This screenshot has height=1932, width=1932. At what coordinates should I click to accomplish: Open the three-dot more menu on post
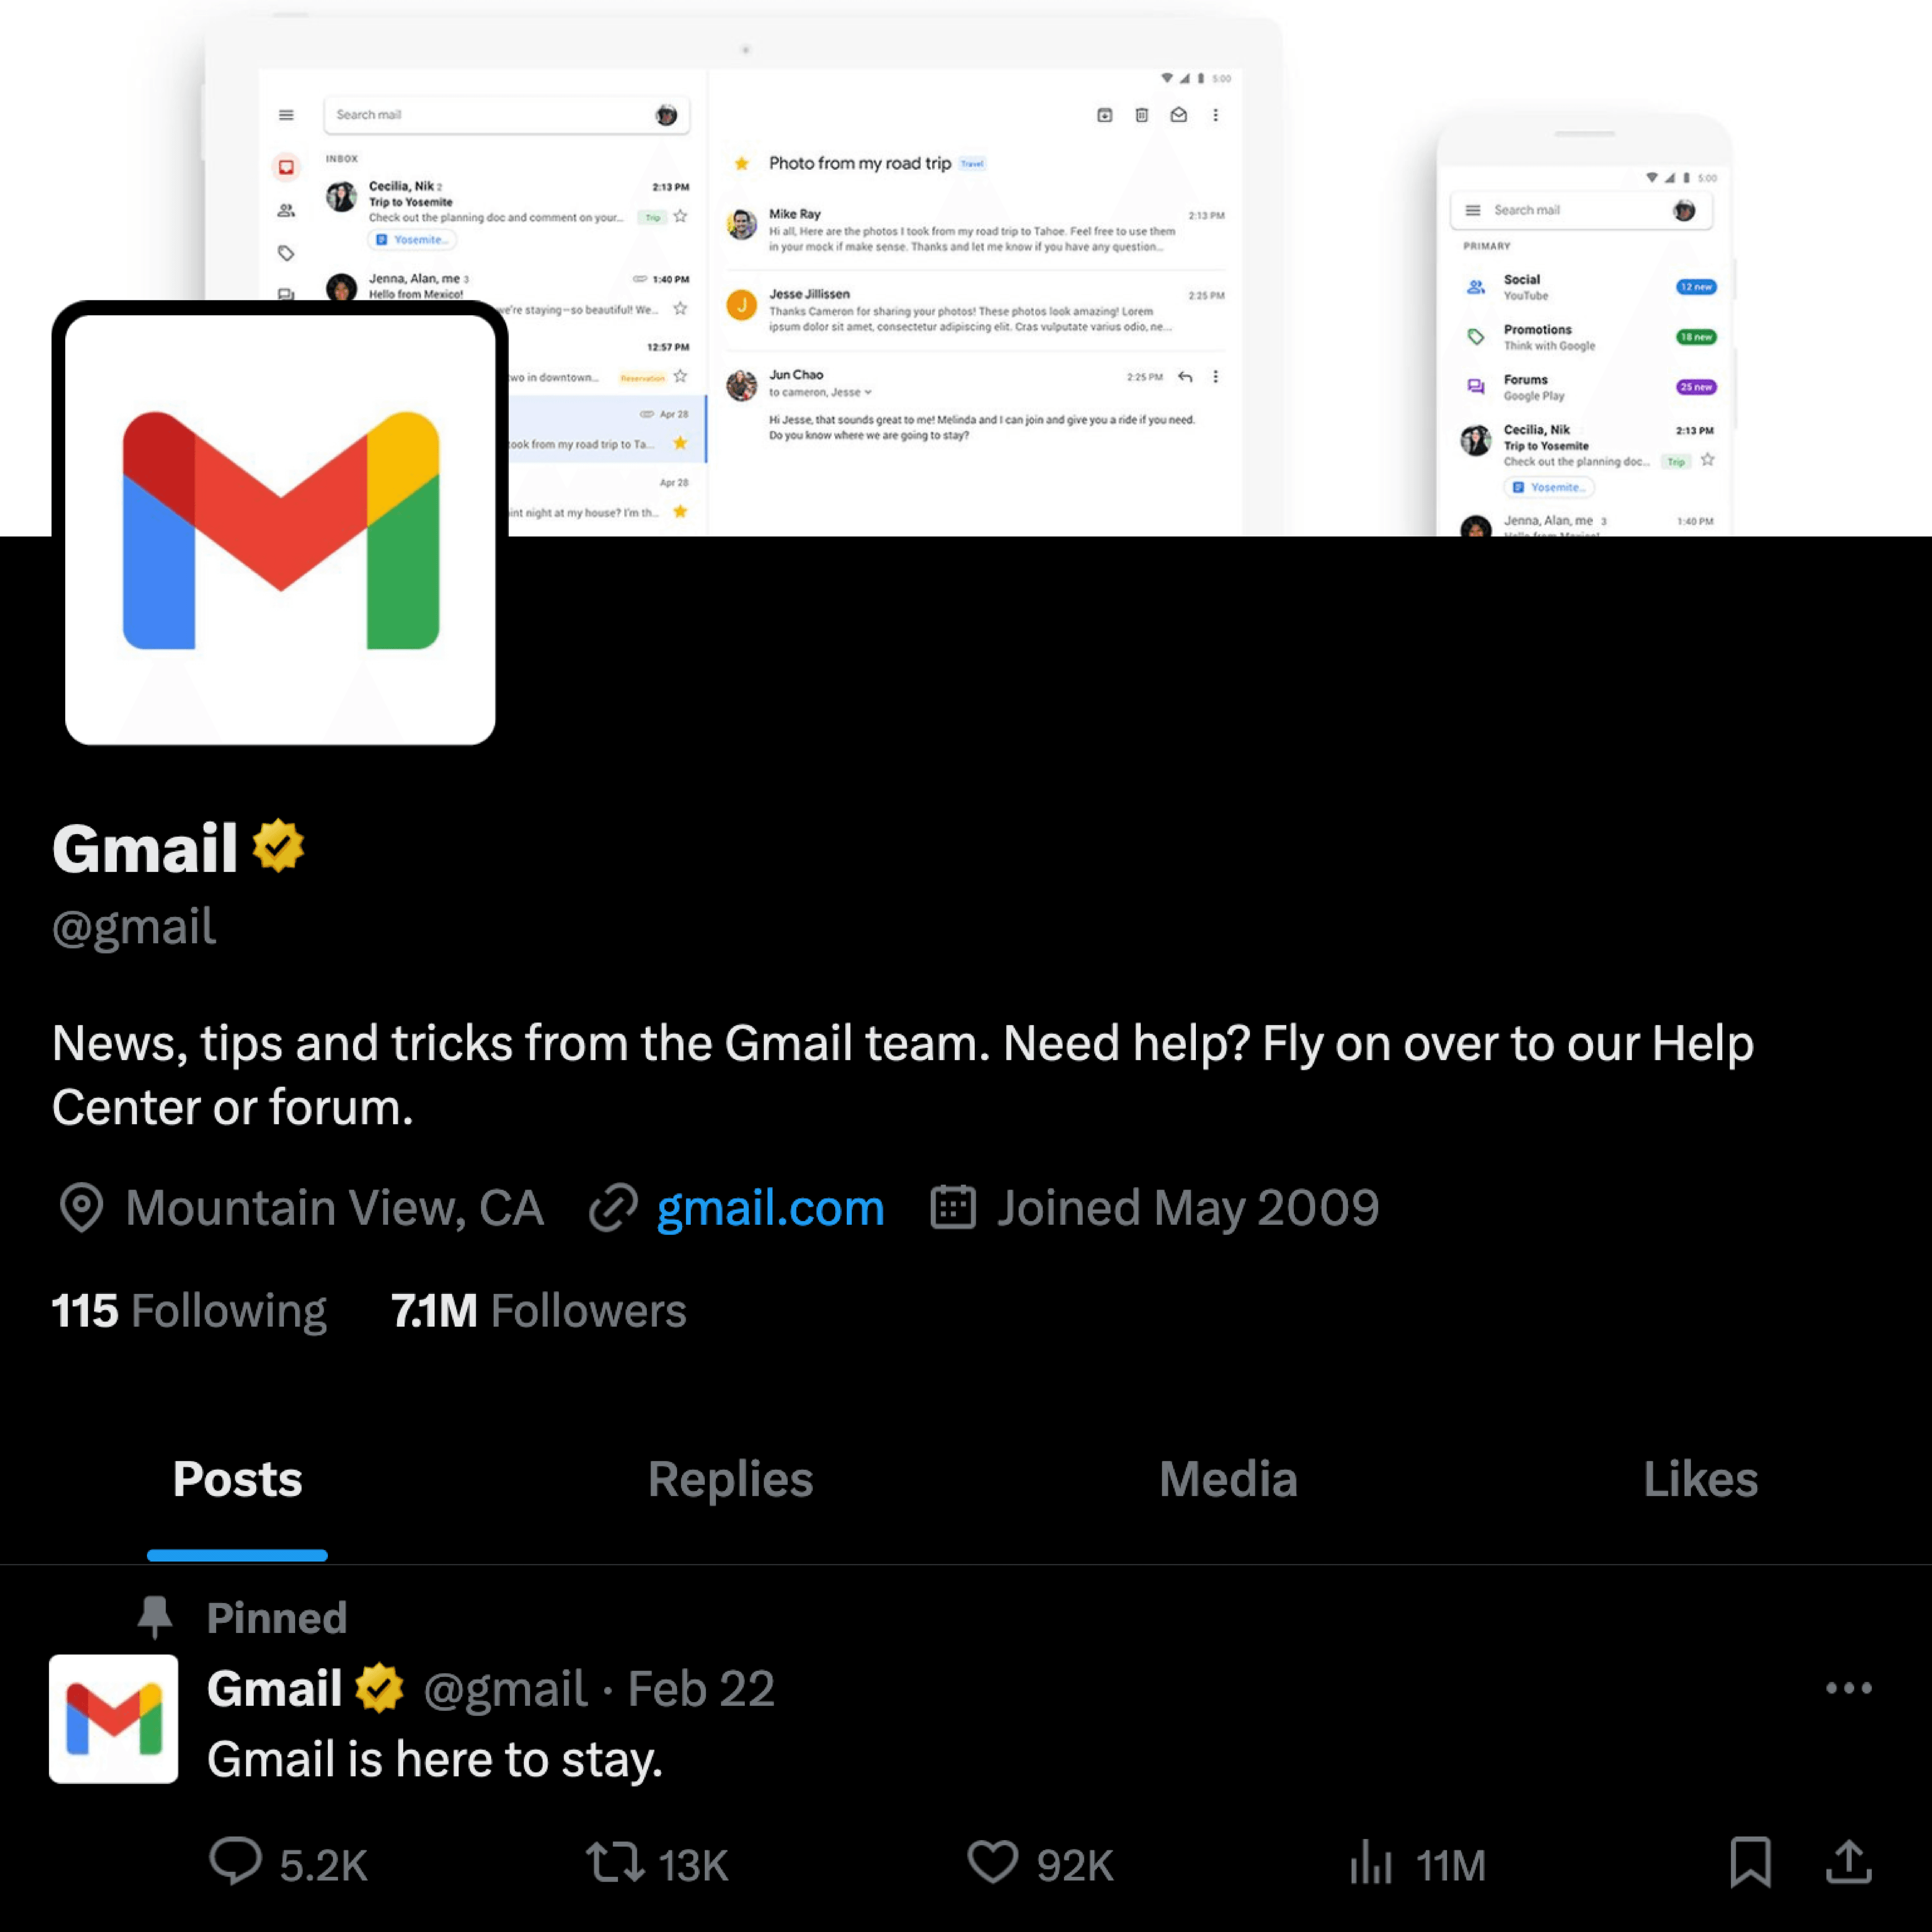(x=1848, y=1688)
